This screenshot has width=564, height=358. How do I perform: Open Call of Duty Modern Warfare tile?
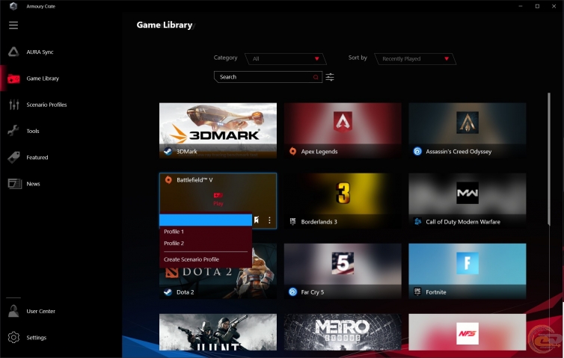click(x=468, y=200)
